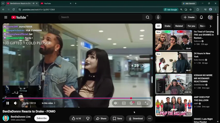Viewport: 220px width, 123px height.
Task: Click the search magnifier button
Action: click(148, 17)
